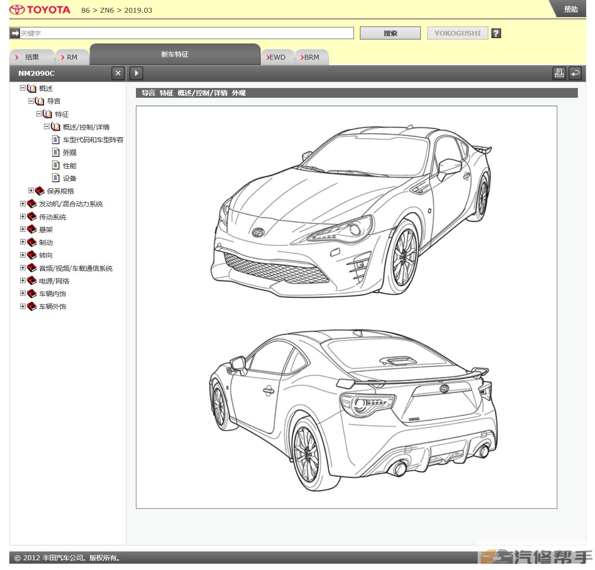
Task: Click into the 关键字 keyword input field
Action: (x=186, y=33)
